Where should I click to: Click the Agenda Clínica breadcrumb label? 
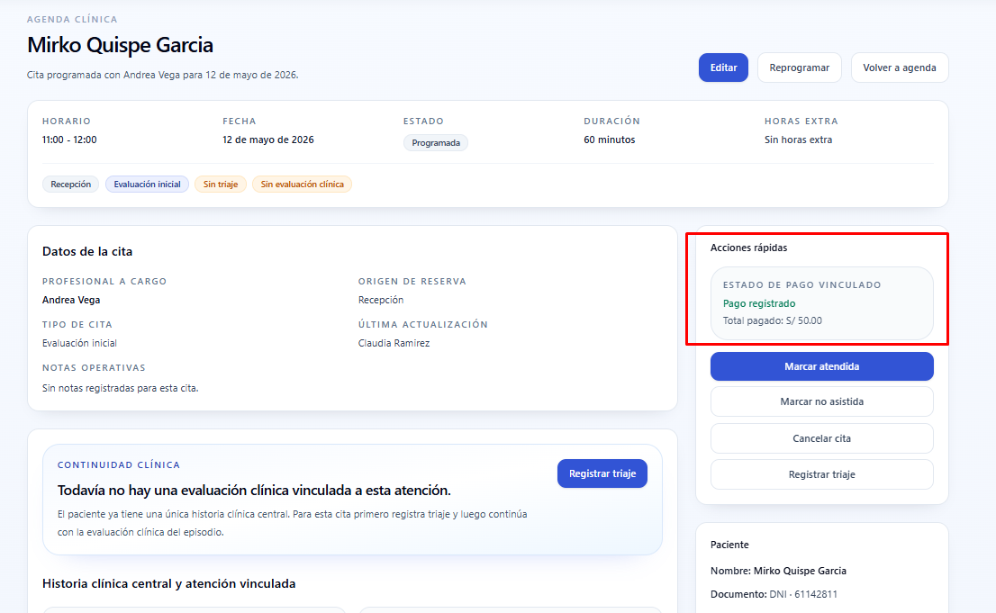point(72,20)
